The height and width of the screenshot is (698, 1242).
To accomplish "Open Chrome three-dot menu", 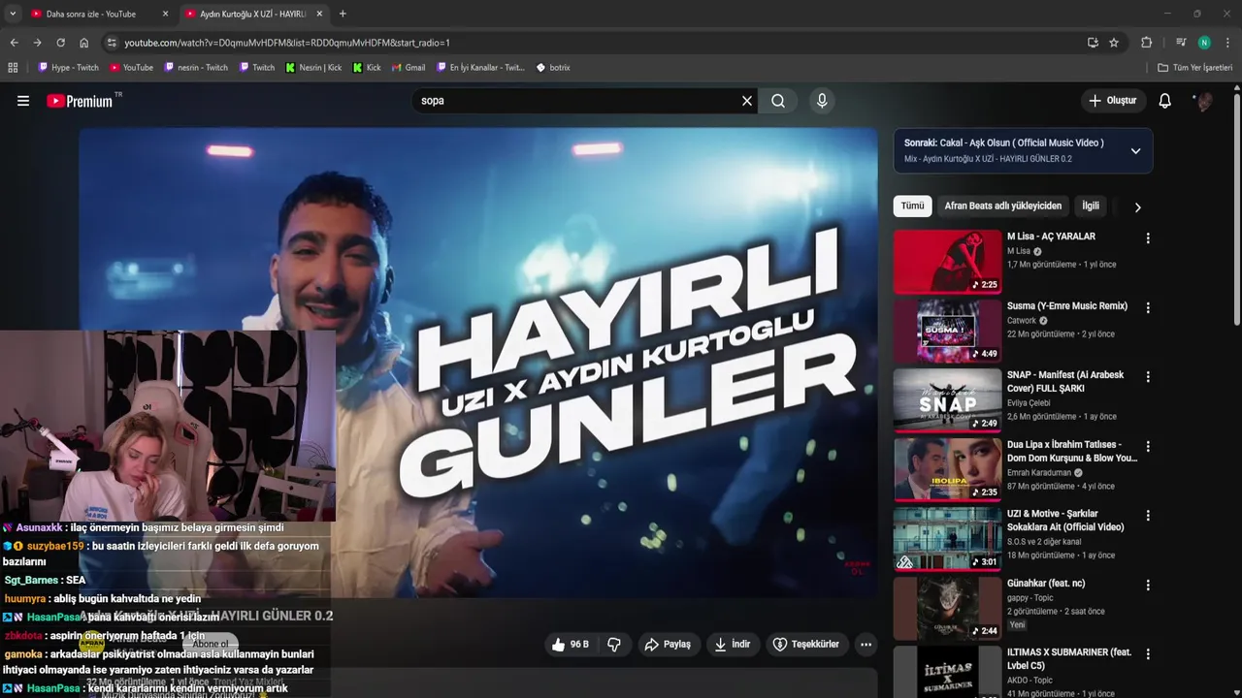I will [x=1227, y=43].
